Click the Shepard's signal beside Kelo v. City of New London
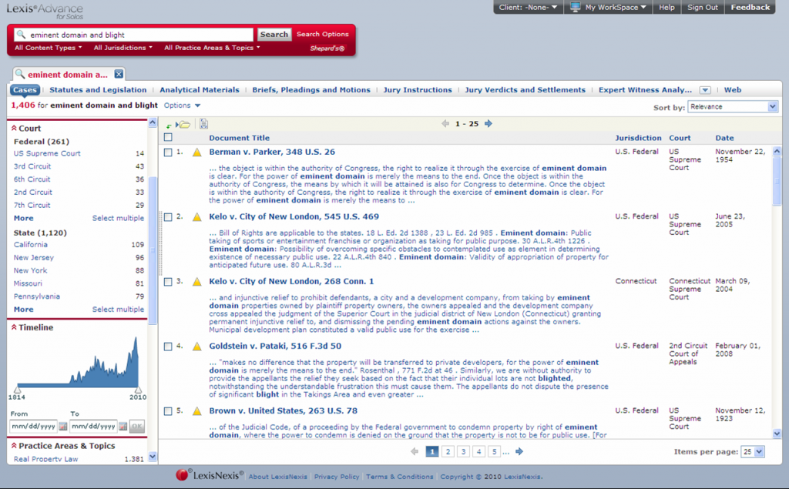The width and height of the screenshot is (789, 489). click(x=197, y=216)
